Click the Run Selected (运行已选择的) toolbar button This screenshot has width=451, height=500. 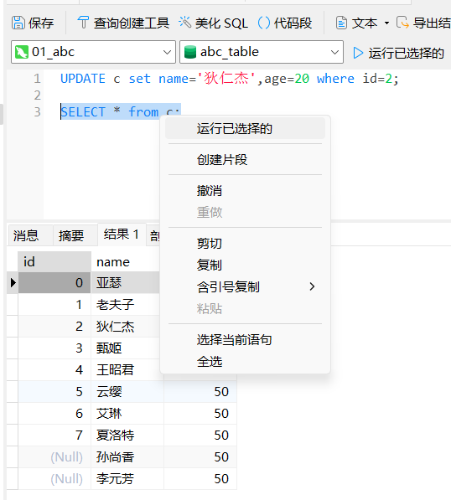[x=399, y=53]
